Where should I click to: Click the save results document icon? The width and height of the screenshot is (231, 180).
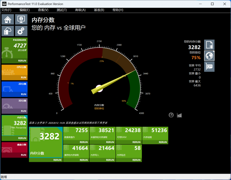(x=209, y=45)
